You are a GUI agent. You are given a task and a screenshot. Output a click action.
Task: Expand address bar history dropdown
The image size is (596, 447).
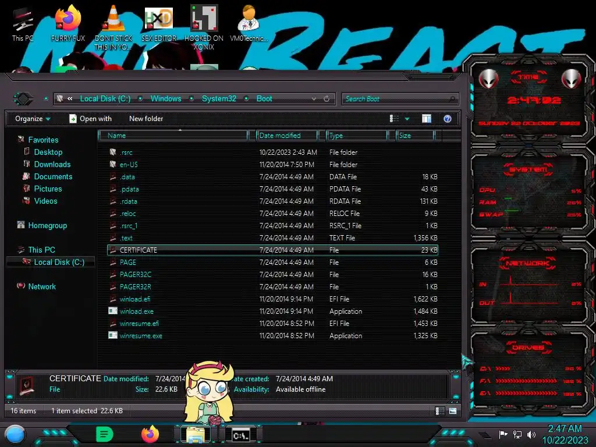click(314, 99)
